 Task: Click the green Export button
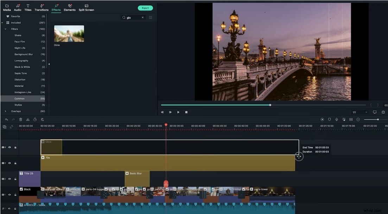coord(145,8)
